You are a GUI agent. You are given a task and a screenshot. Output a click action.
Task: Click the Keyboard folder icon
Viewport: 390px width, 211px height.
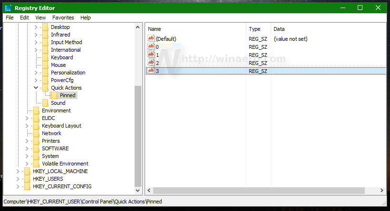[45, 57]
